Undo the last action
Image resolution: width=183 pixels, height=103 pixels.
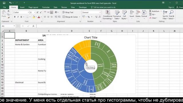[10, 3]
